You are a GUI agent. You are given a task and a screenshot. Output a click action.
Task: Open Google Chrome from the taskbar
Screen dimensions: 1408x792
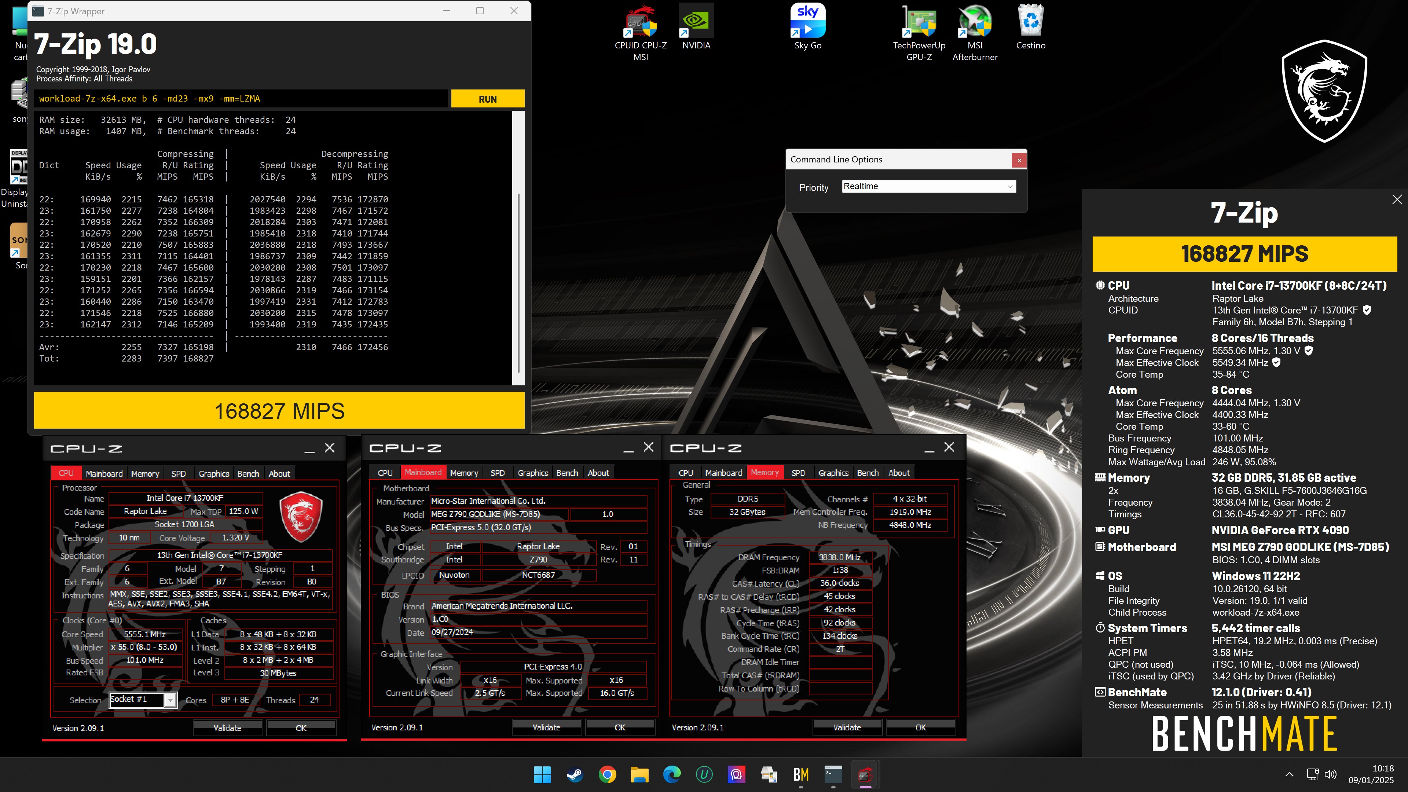click(x=607, y=774)
